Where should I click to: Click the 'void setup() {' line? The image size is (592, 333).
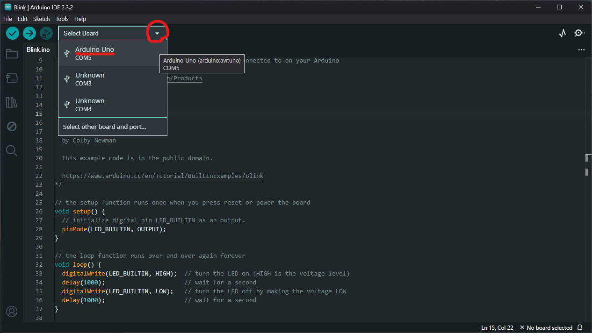pos(80,211)
